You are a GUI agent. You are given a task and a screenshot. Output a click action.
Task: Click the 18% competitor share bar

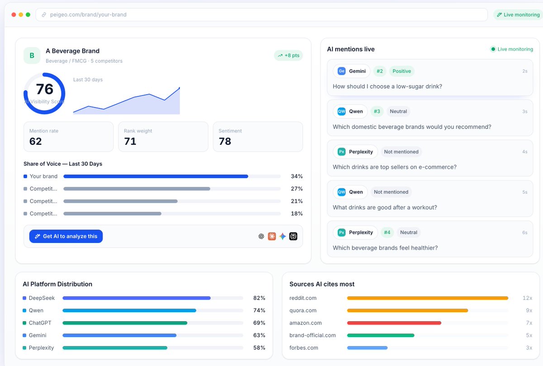click(x=112, y=214)
